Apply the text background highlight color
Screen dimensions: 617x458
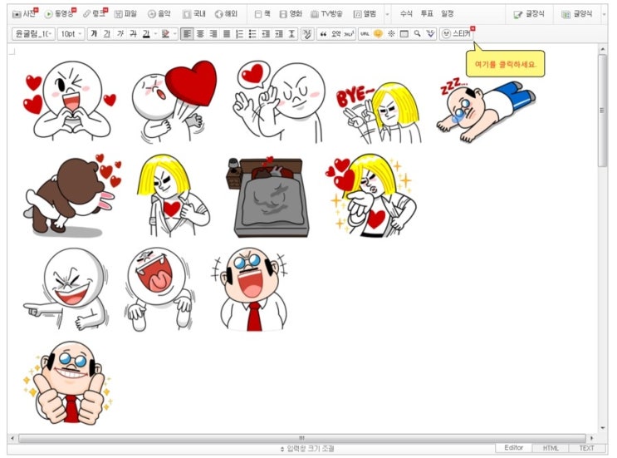(x=165, y=34)
